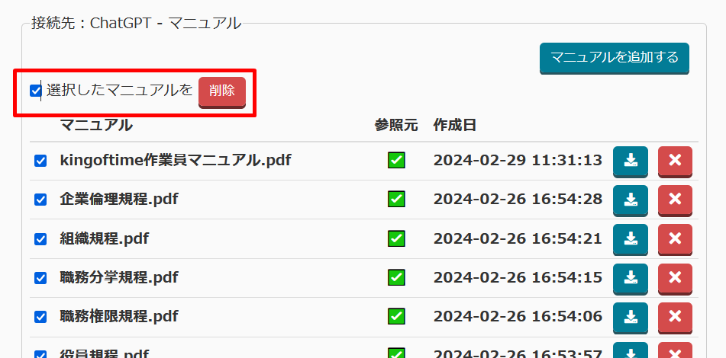Toggle 参照元 green check for 企業倫理規程.pdf

tap(396, 200)
